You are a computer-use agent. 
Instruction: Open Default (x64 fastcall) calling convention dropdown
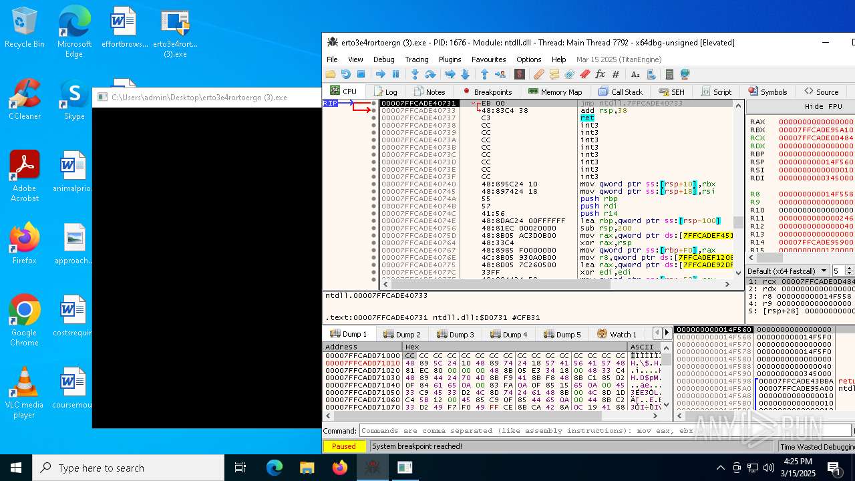point(787,271)
